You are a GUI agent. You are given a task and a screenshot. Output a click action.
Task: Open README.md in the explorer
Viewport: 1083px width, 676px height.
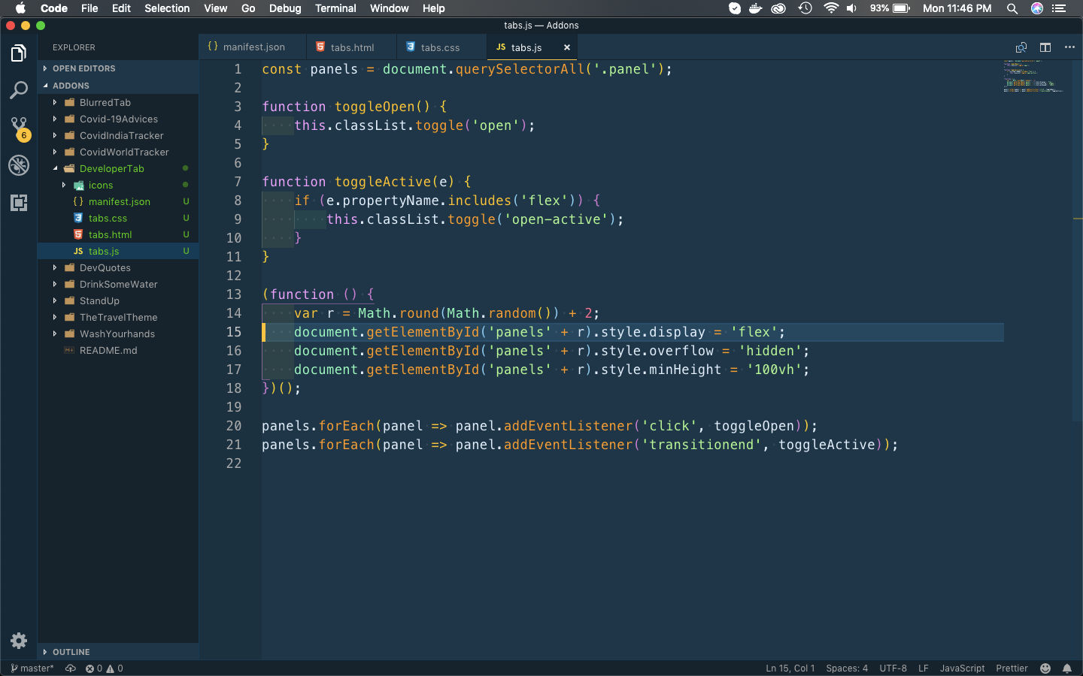pos(118,350)
